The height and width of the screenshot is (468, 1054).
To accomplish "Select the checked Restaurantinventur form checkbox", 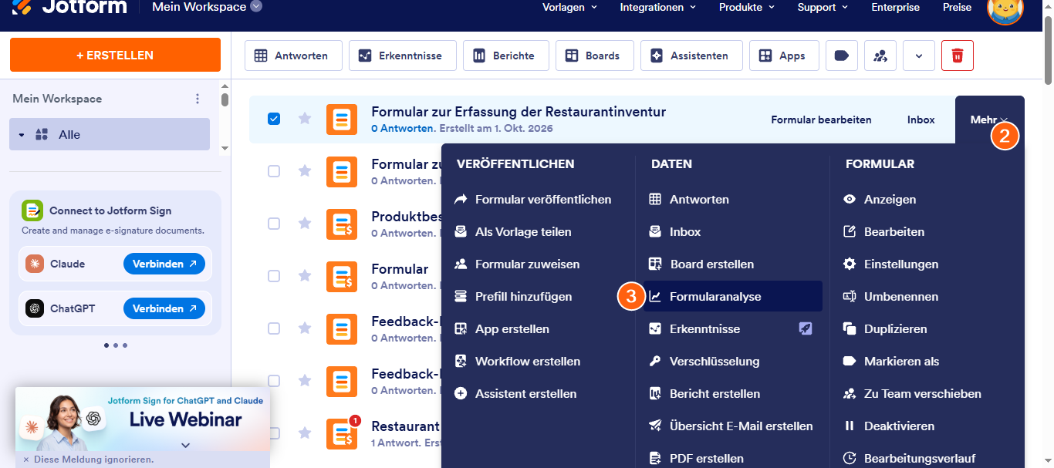I will [274, 119].
